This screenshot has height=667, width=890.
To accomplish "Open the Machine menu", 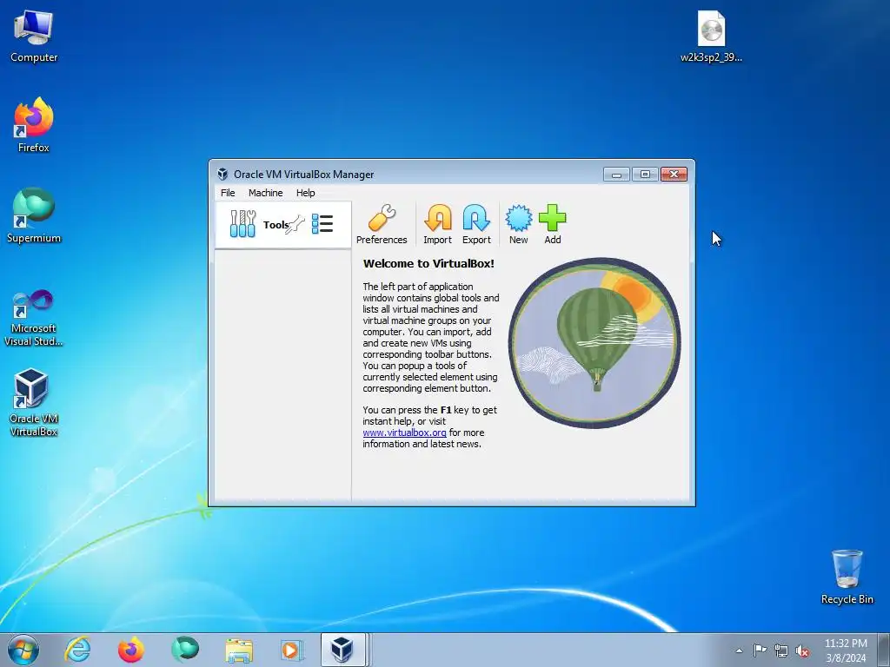I will (266, 193).
